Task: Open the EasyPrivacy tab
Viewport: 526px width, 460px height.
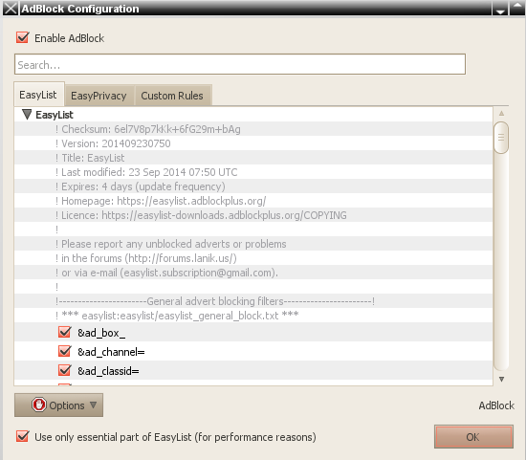Action: click(99, 96)
